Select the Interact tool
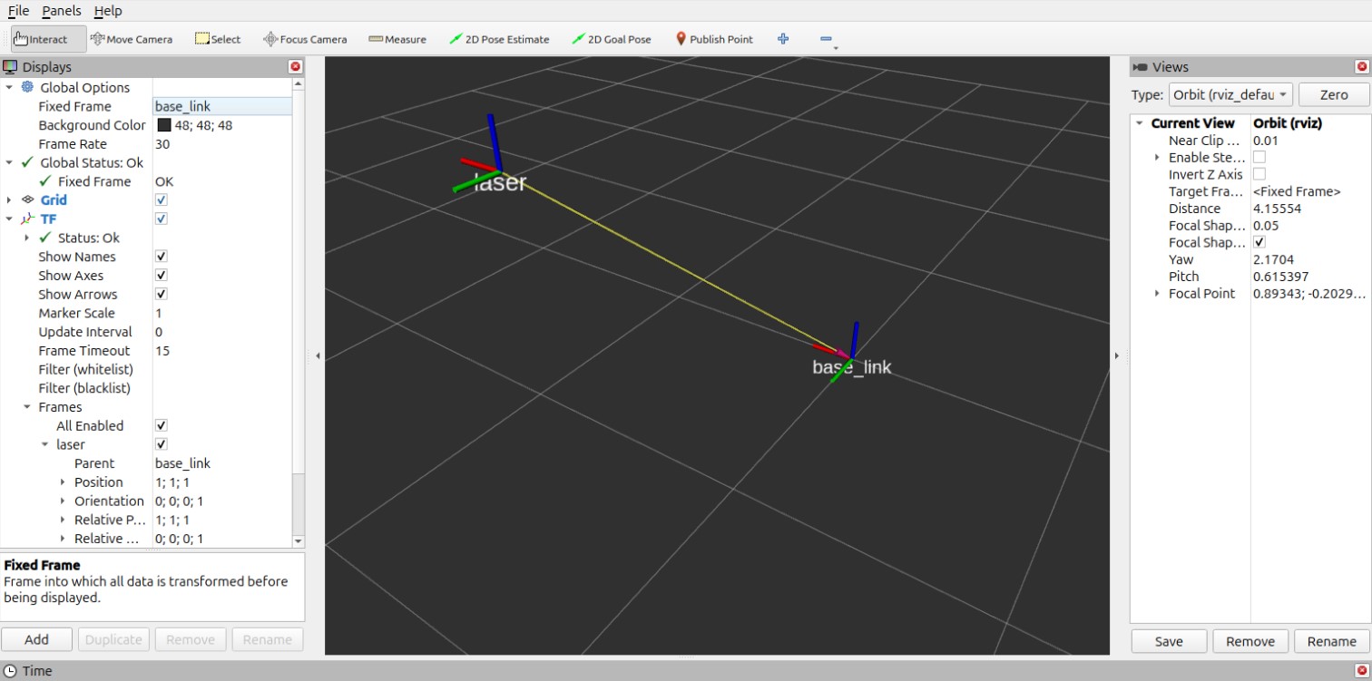 click(41, 39)
